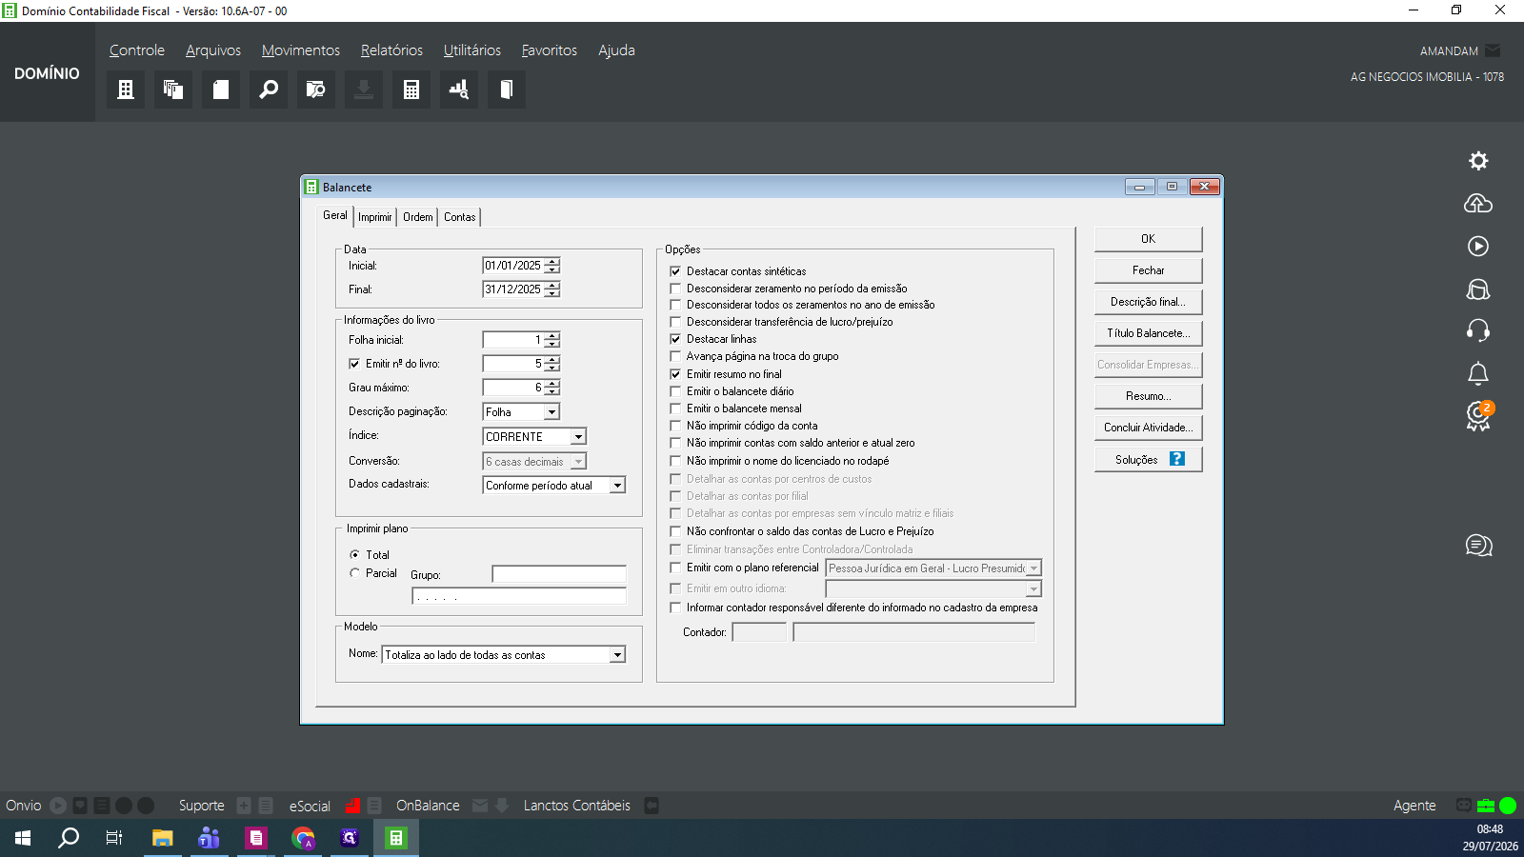Image resolution: width=1524 pixels, height=857 pixels.
Task: Click the magnifying glass search toolbar icon
Action: [x=269, y=90]
